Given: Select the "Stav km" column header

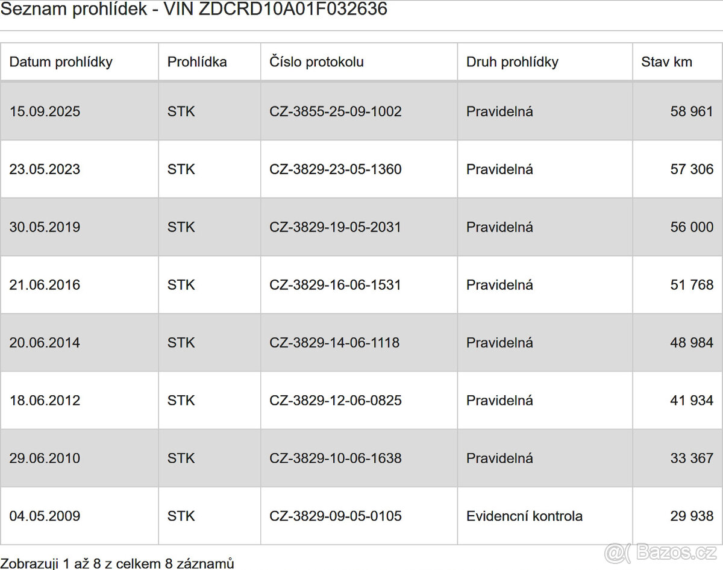Looking at the screenshot, I should (666, 61).
